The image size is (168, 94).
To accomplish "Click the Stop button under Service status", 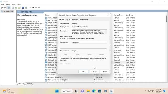I will point(77,55).
